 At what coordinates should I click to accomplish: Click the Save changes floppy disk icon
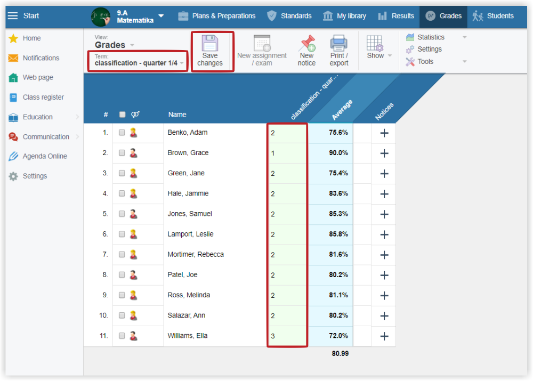pos(210,43)
